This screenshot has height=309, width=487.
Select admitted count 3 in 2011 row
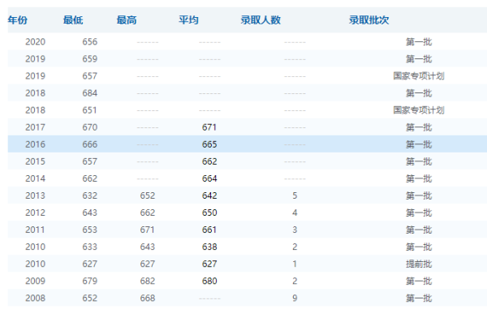(295, 230)
